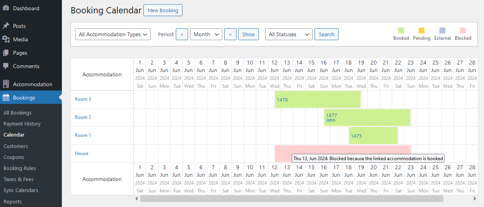Open Taxes & Fees submenu
Viewport: 484px width, 207px height.
point(19,179)
